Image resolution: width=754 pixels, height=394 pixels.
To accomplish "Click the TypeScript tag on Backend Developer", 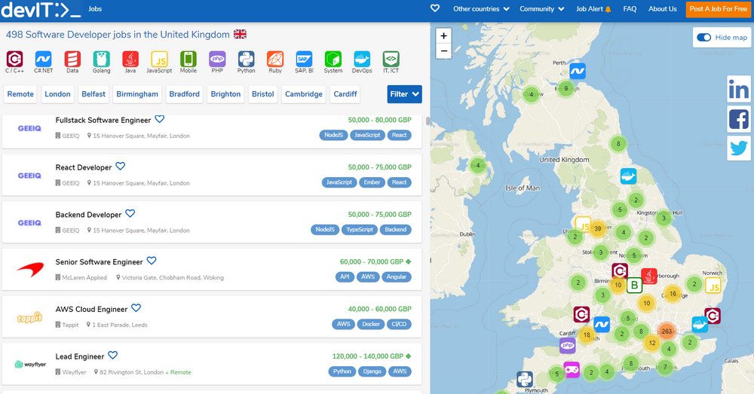I will pyautogui.click(x=360, y=229).
